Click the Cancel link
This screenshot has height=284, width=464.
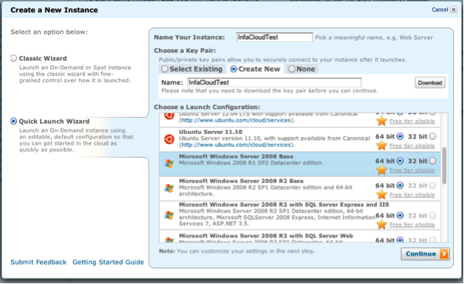pyautogui.click(x=440, y=10)
